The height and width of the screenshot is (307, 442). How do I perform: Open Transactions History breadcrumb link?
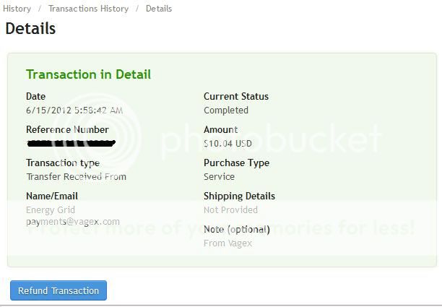tap(88, 9)
